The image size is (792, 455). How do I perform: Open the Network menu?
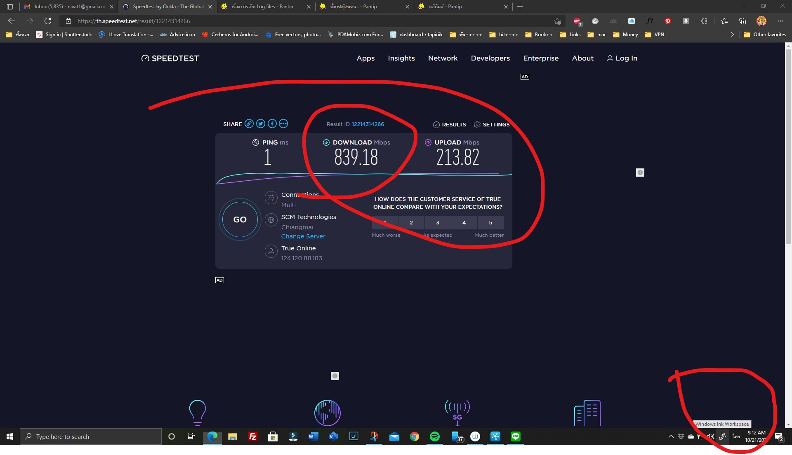(443, 58)
